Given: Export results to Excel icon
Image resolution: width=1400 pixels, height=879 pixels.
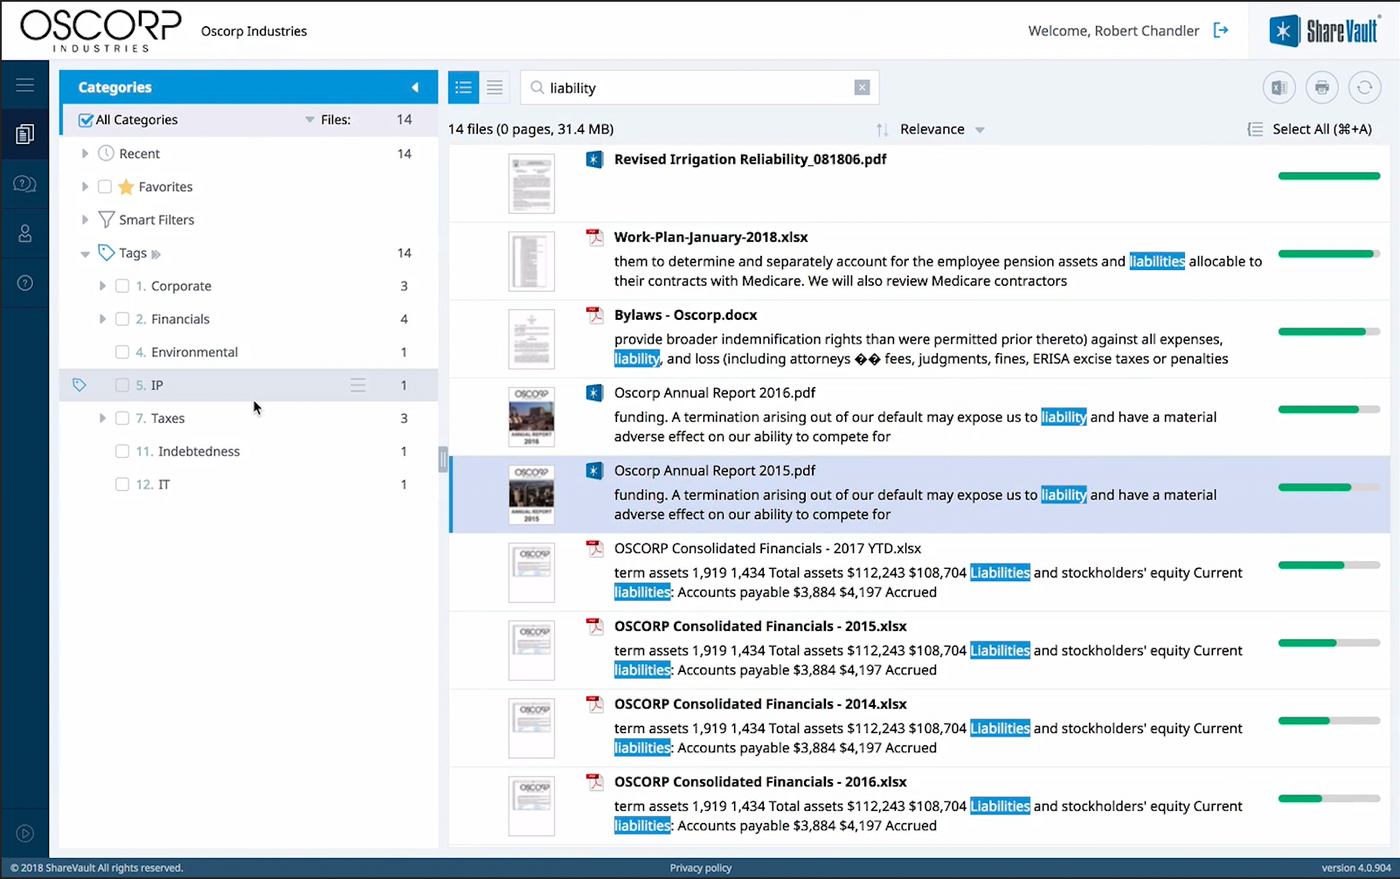Looking at the screenshot, I should point(1279,87).
